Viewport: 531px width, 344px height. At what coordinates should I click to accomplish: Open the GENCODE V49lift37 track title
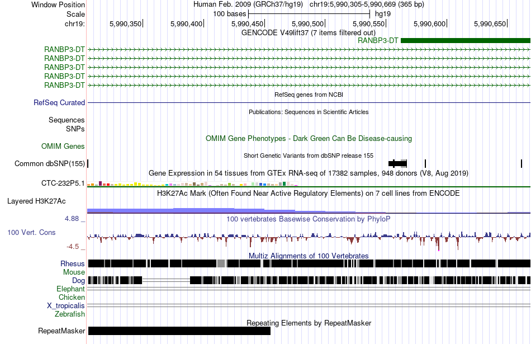pos(308,33)
